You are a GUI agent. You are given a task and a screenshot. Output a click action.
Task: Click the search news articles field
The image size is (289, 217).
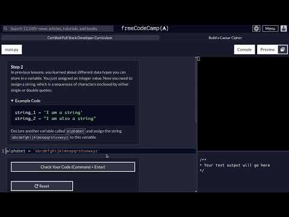(x=58, y=28)
